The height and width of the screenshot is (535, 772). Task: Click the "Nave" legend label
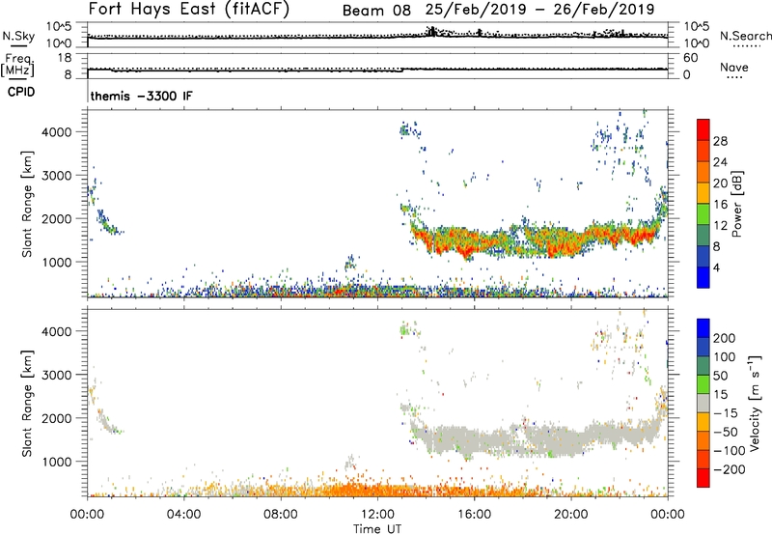point(734,68)
